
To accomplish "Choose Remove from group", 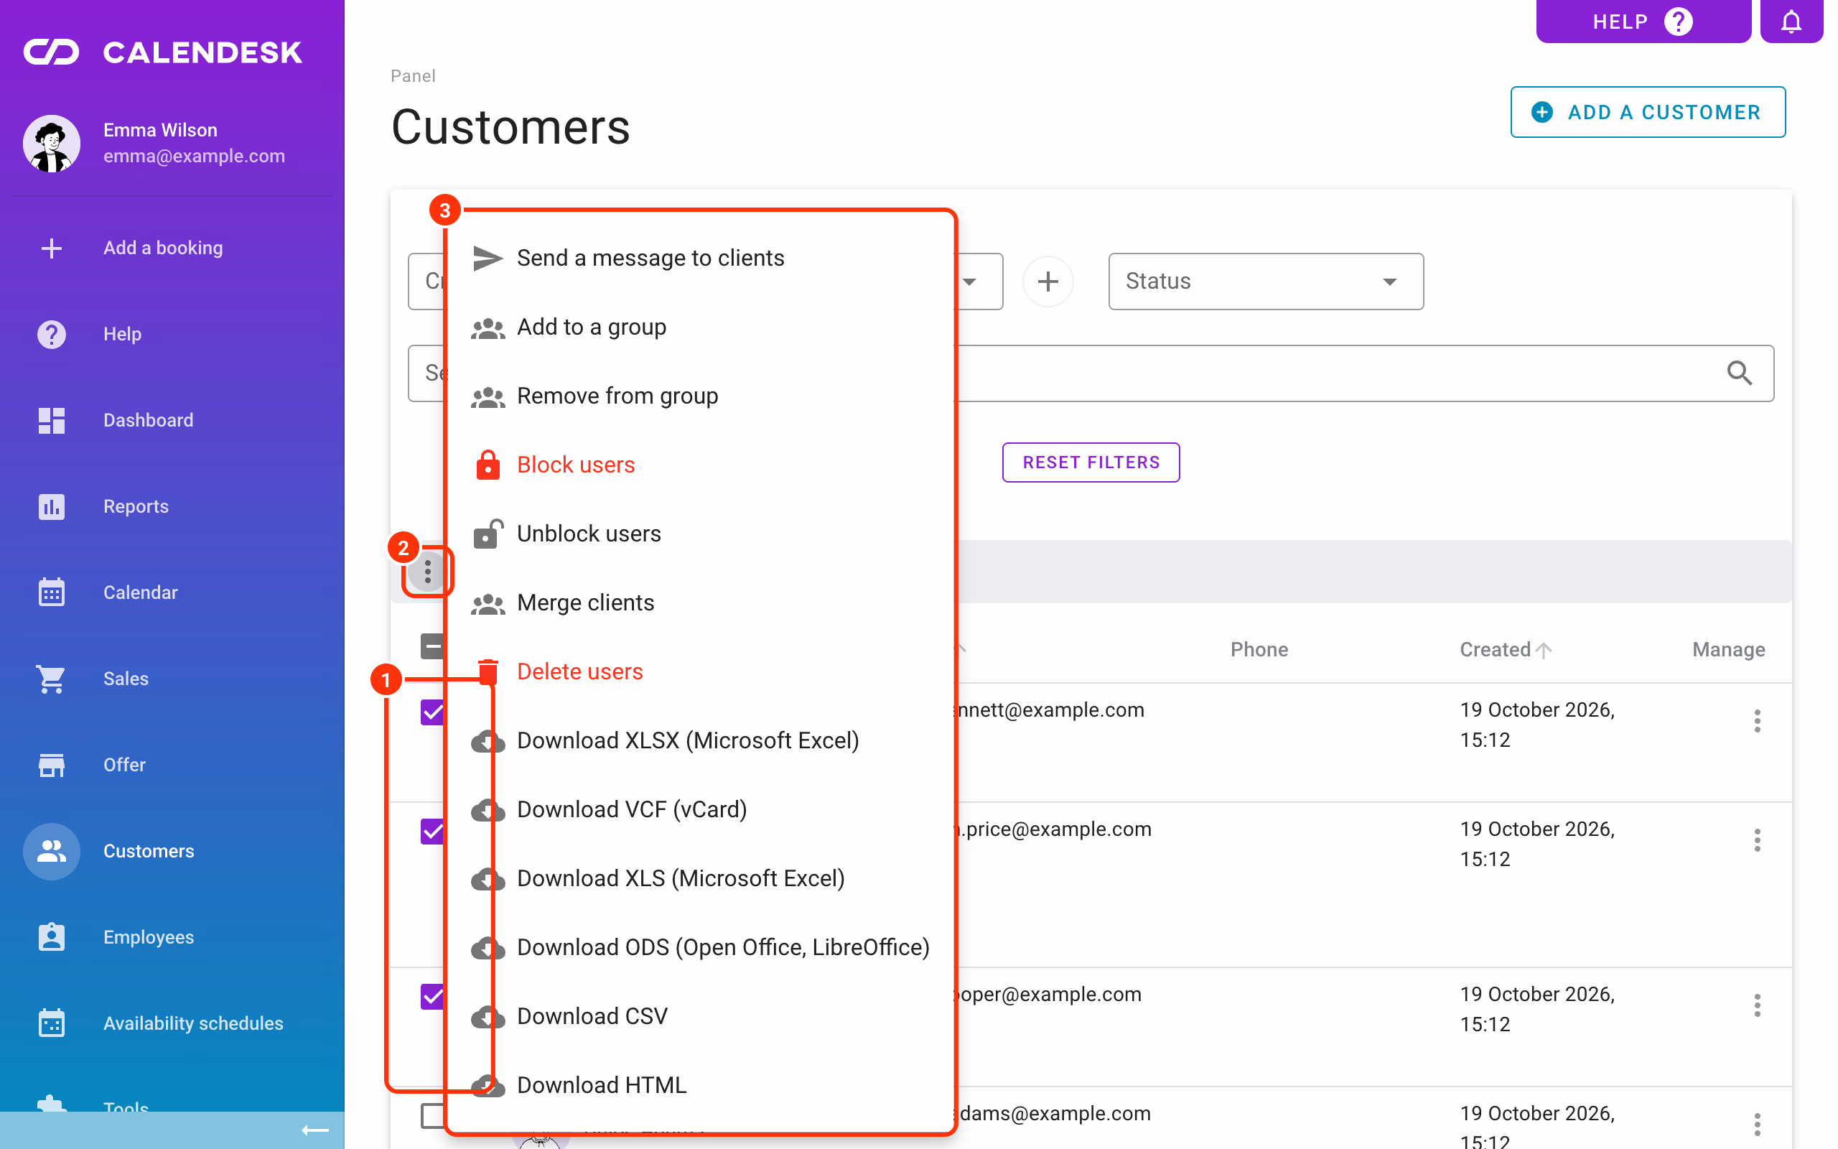I will coord(699,396).
